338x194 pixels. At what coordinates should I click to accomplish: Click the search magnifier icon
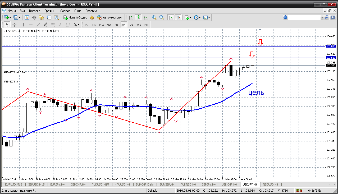click(327, 17)
